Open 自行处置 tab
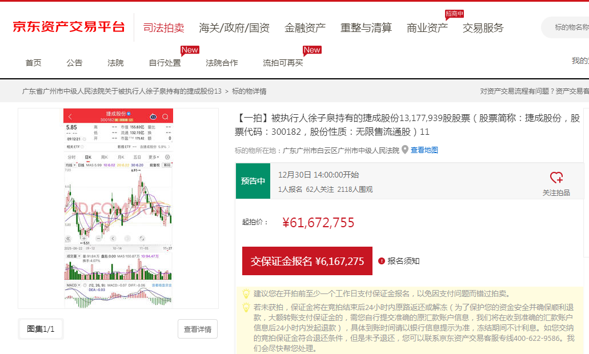Image resolution: width=589 pixels, height=354 pixels. point(165,63)
